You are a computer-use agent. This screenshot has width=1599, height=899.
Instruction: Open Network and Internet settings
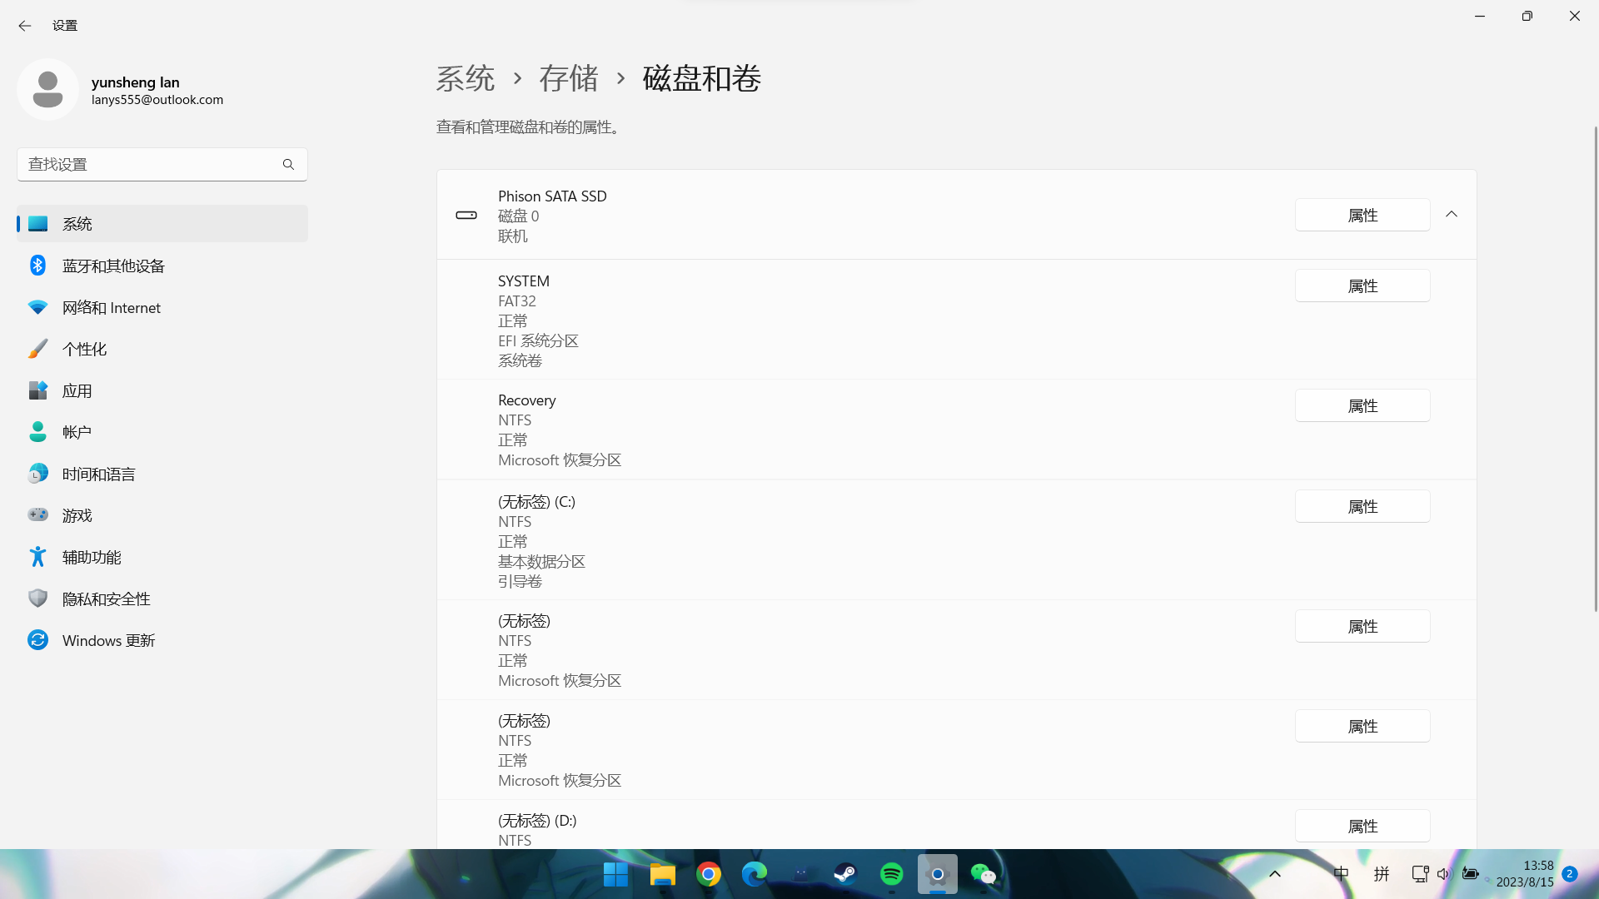[x=111, y=307]
